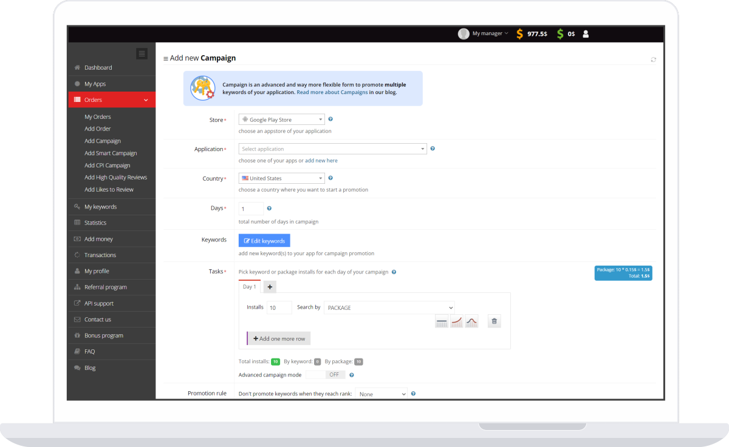This screenshot has width=729, height=447.
Task: Collapse sidebar using the hamburger icon
Action: tap(142, 53)
